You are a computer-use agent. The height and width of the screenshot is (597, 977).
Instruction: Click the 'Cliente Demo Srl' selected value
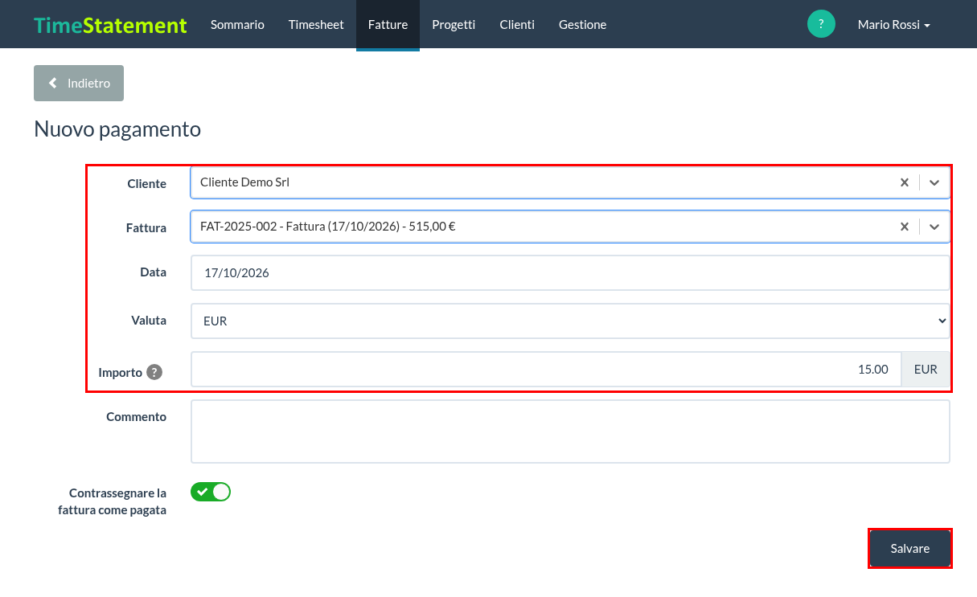244,182
